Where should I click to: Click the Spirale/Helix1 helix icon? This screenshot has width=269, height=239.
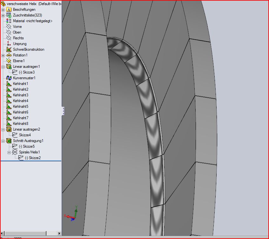coord(15,152)
